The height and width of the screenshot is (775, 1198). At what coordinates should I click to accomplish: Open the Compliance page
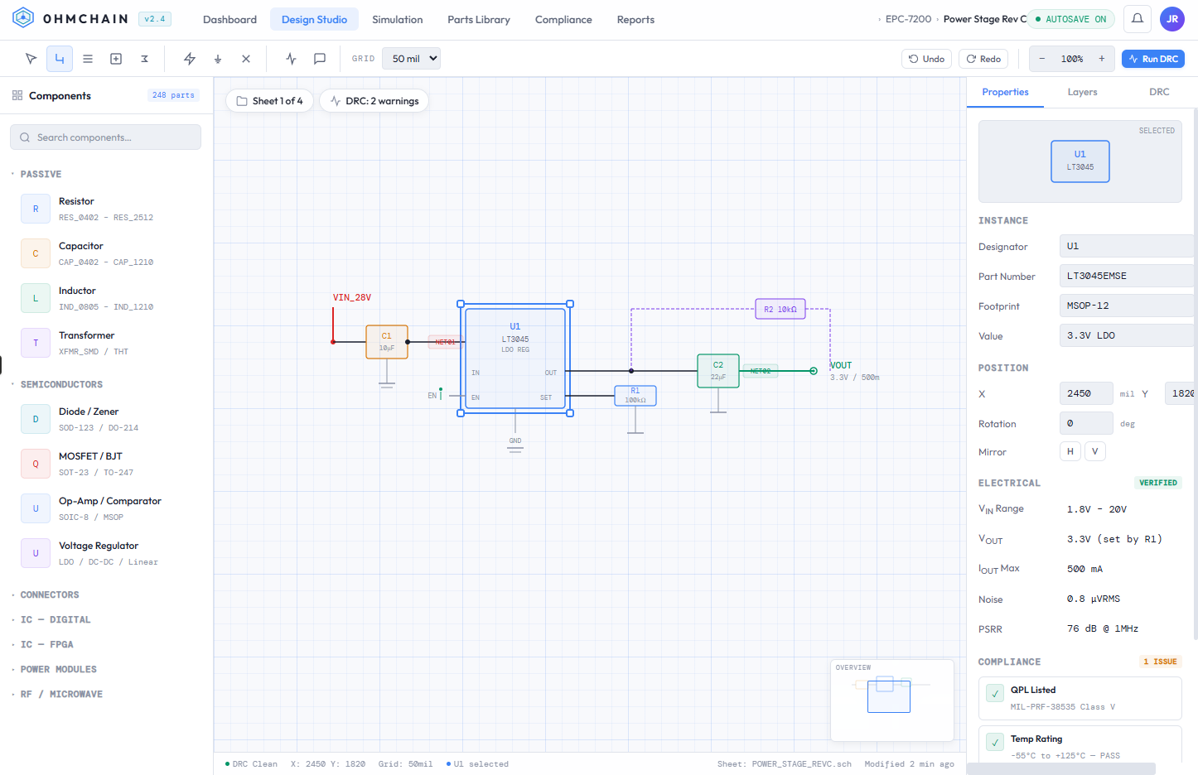click(563, 19)
